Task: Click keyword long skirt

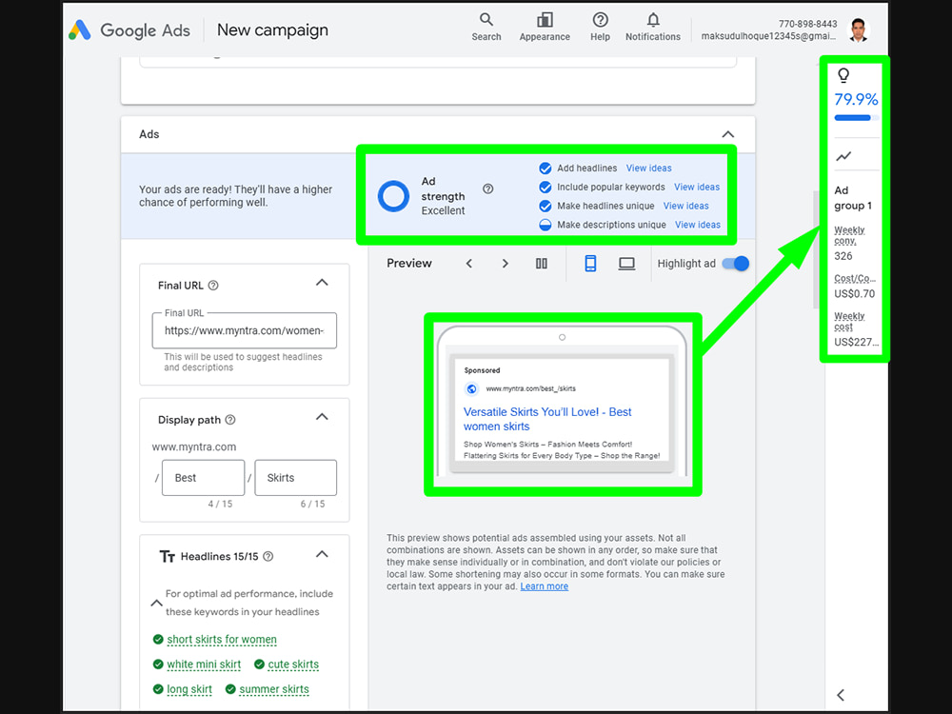Action: [x=189, y=689]
